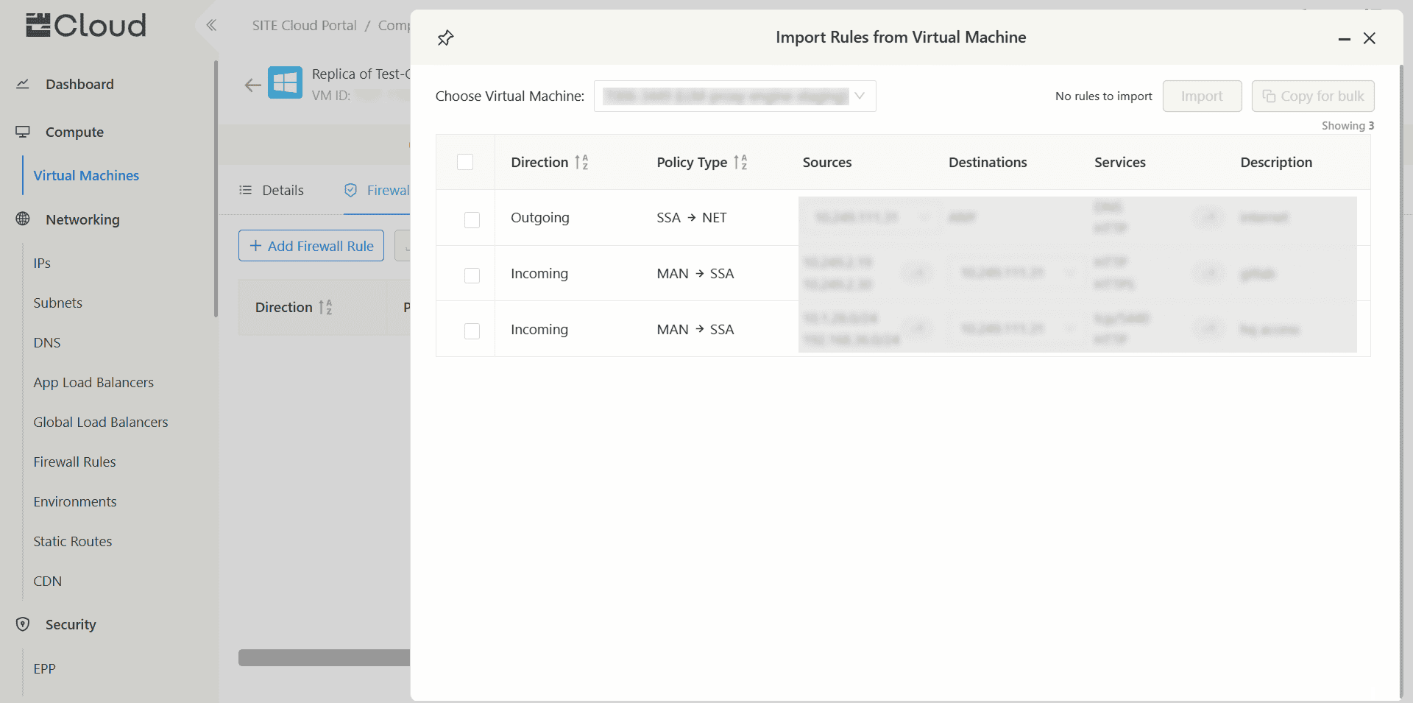Expand the Networking sidebar section

click(x=82, y=219)
